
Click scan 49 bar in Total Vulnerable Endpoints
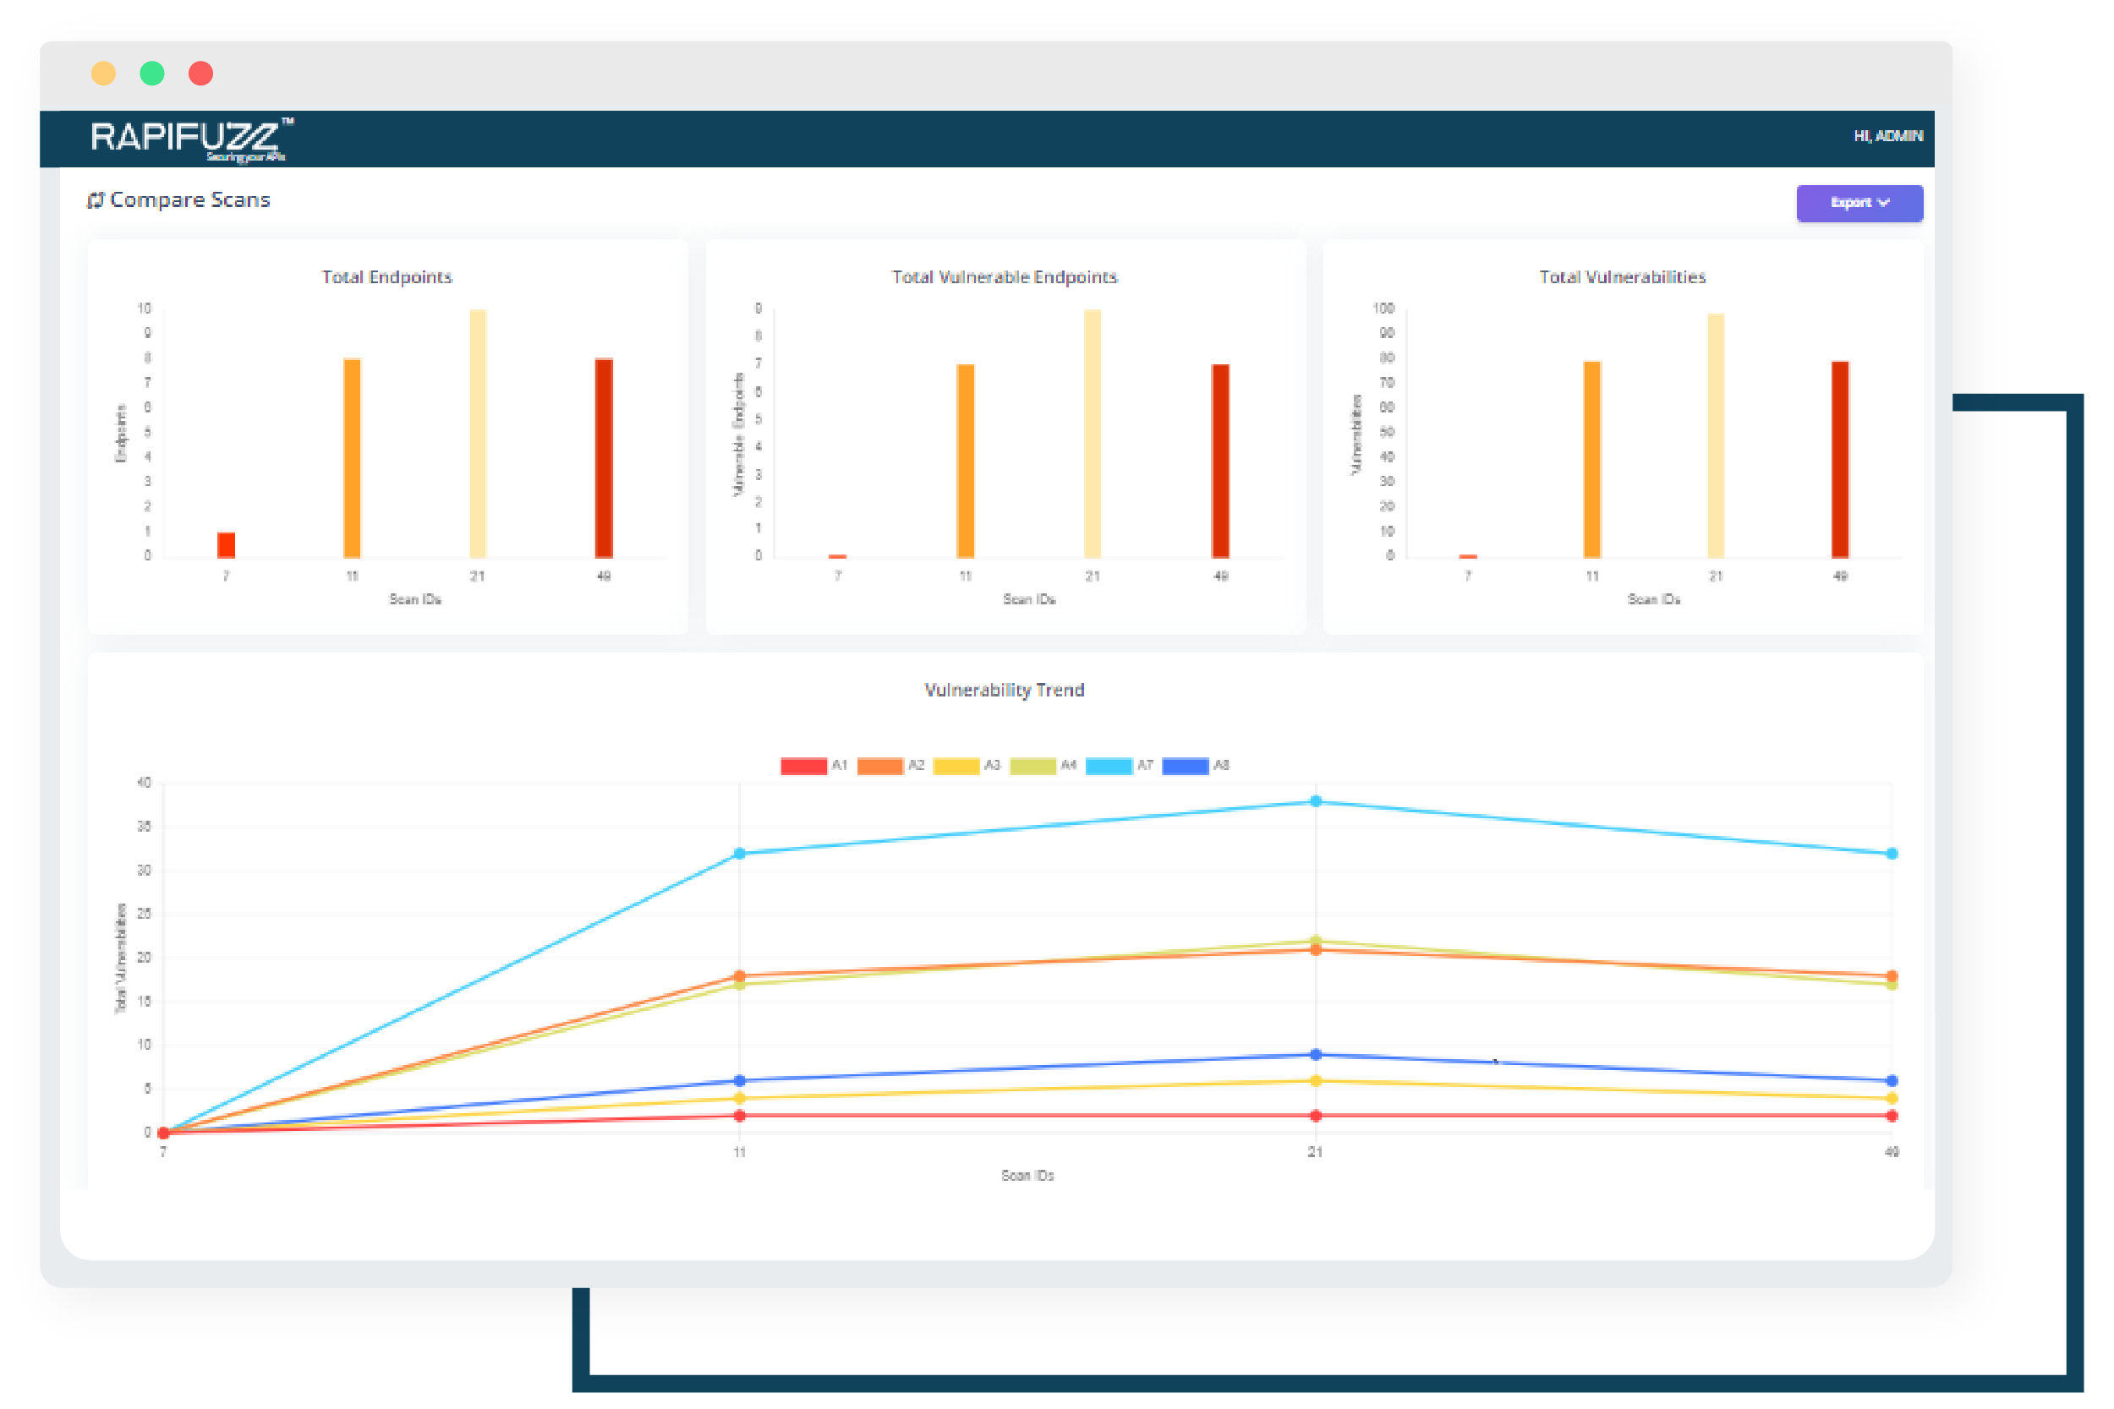tap(1220, 461)
